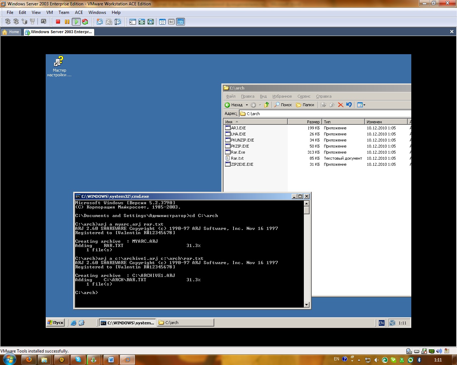Viewport: 457px width, 365px height.
Task: Take a snapshot using the VMware snapshot icon
Action: coord(100,22)
